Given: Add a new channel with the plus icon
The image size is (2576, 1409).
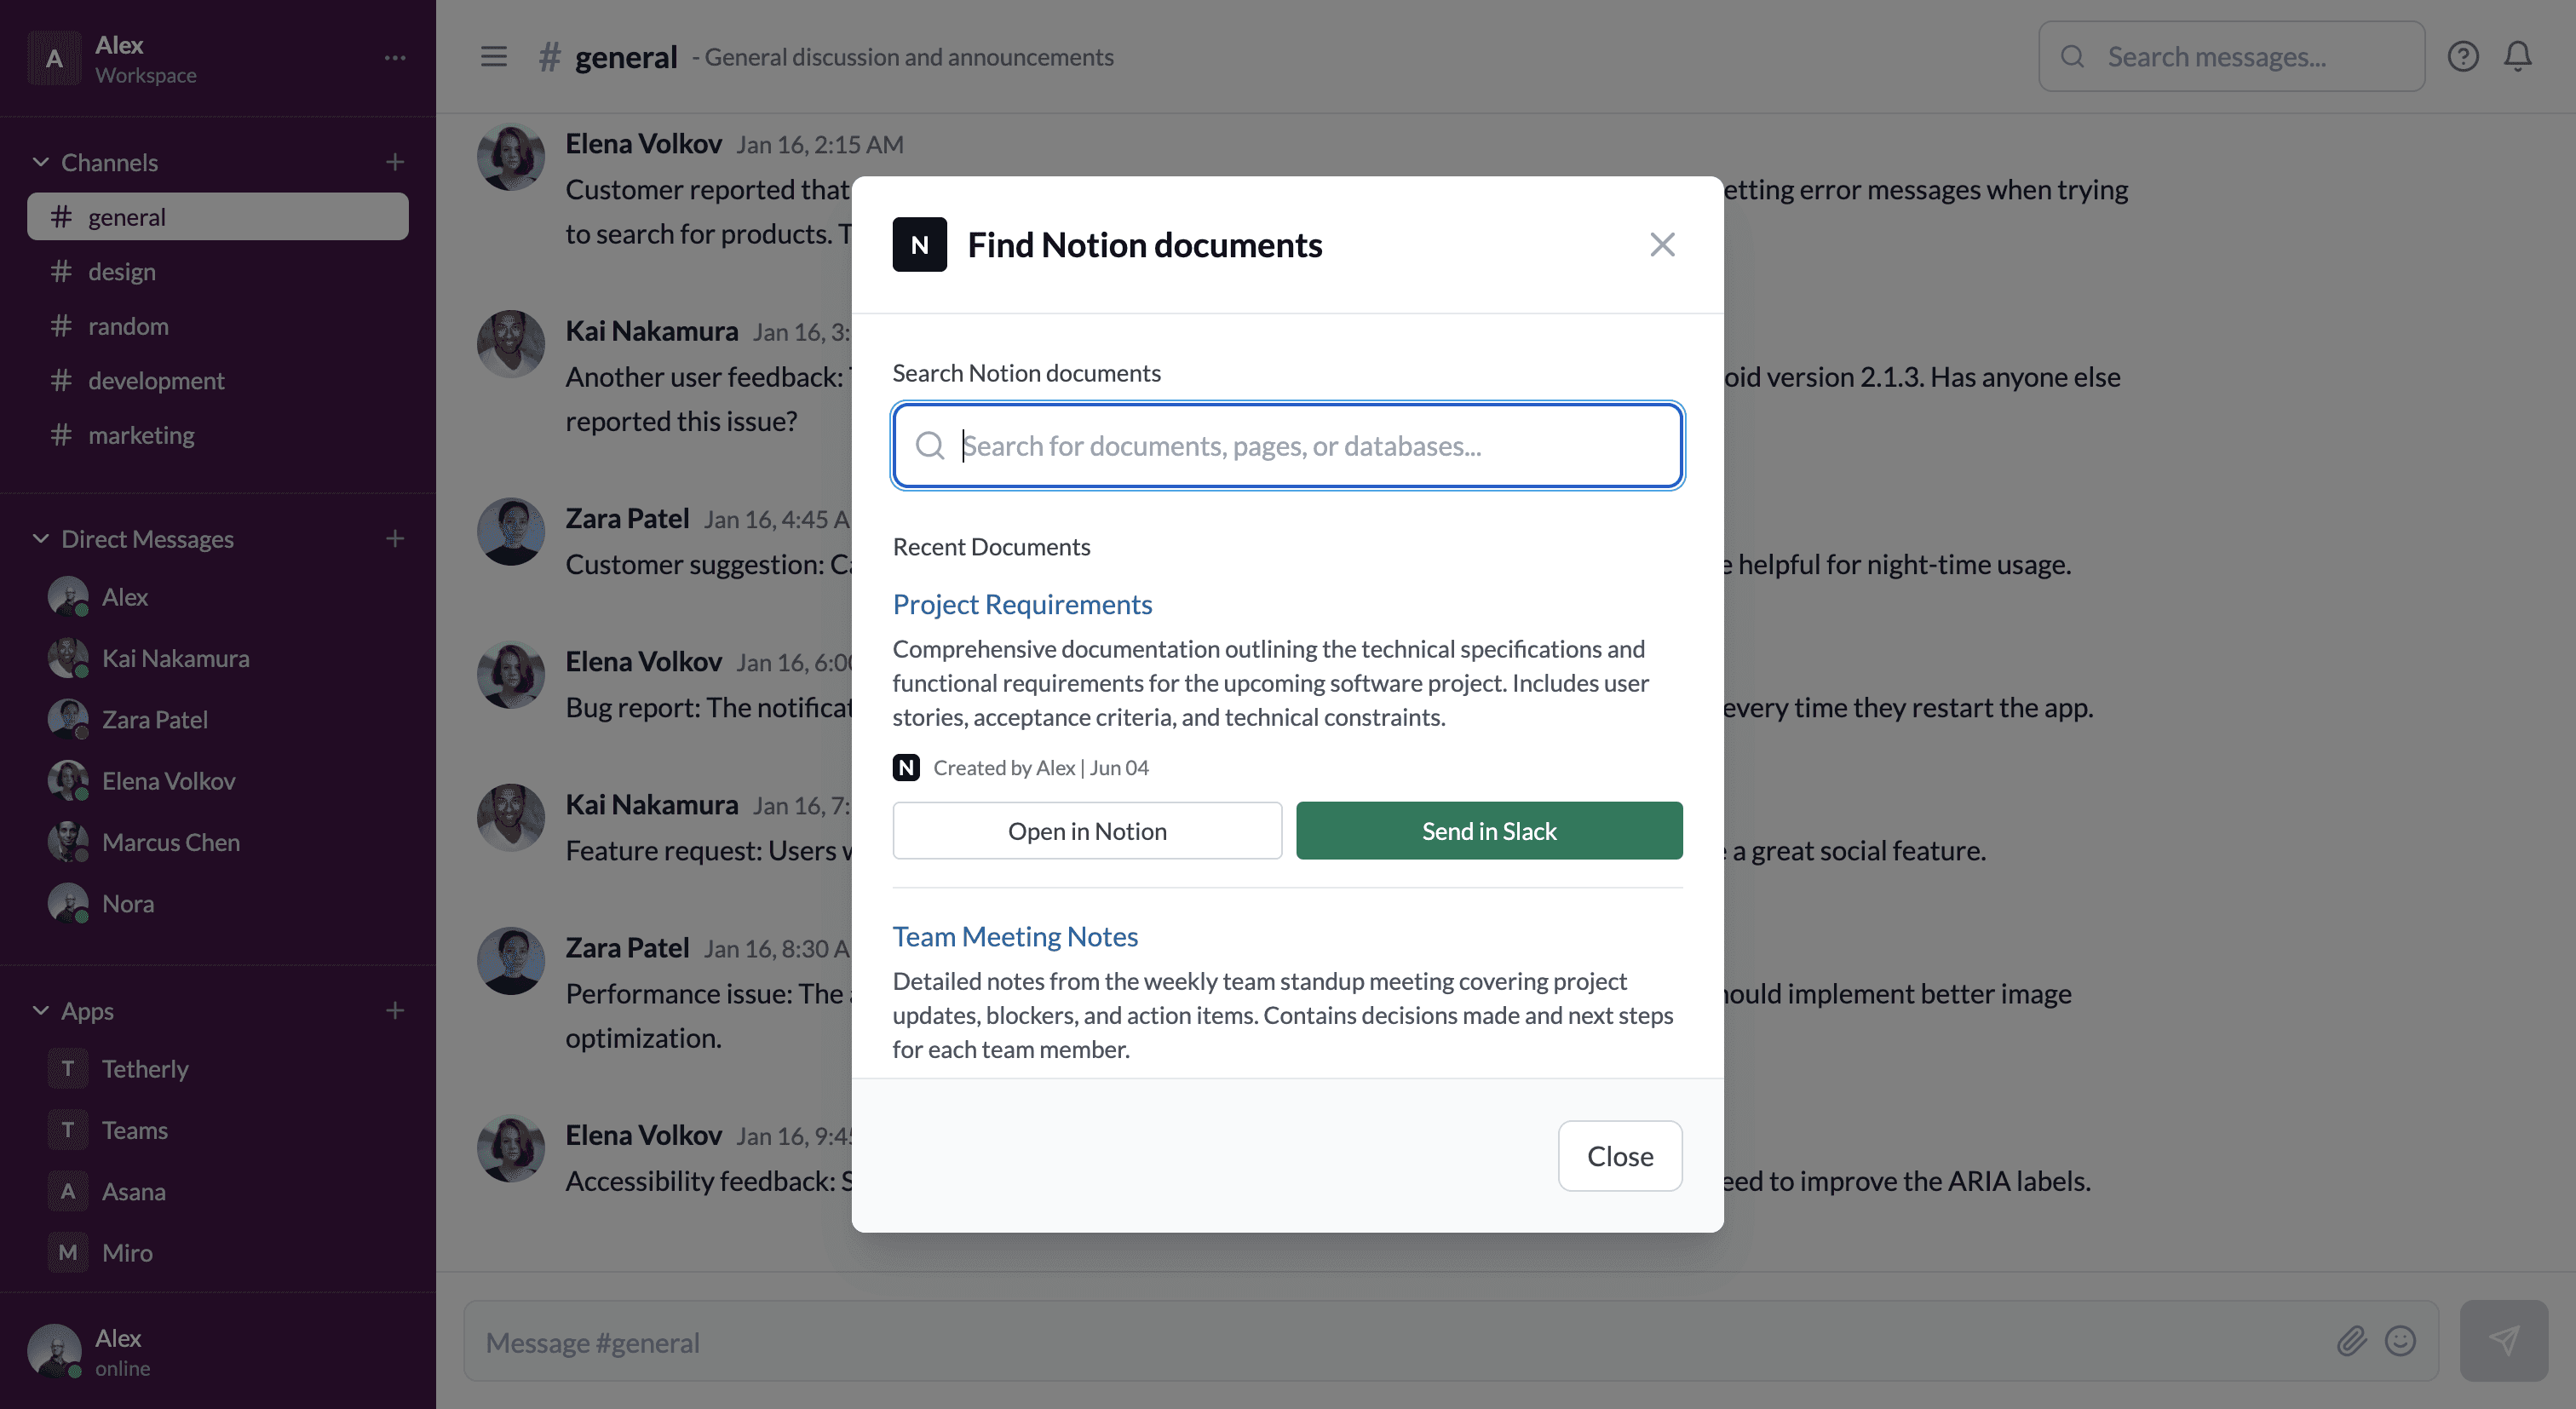Looking at the screenshot, I should [395, 161].
